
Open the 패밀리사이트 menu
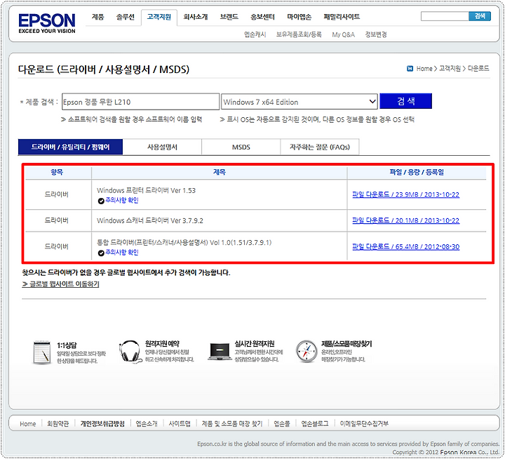pos(342,17)
